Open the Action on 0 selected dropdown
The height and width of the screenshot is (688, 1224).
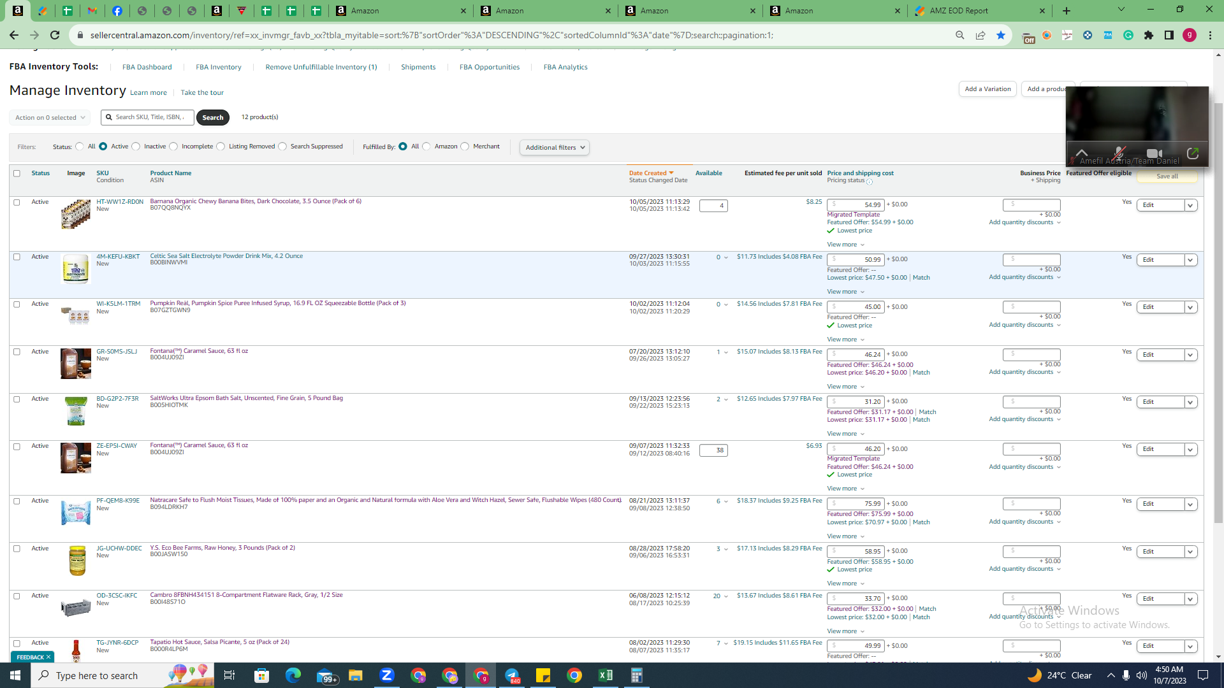coord(50,118)
